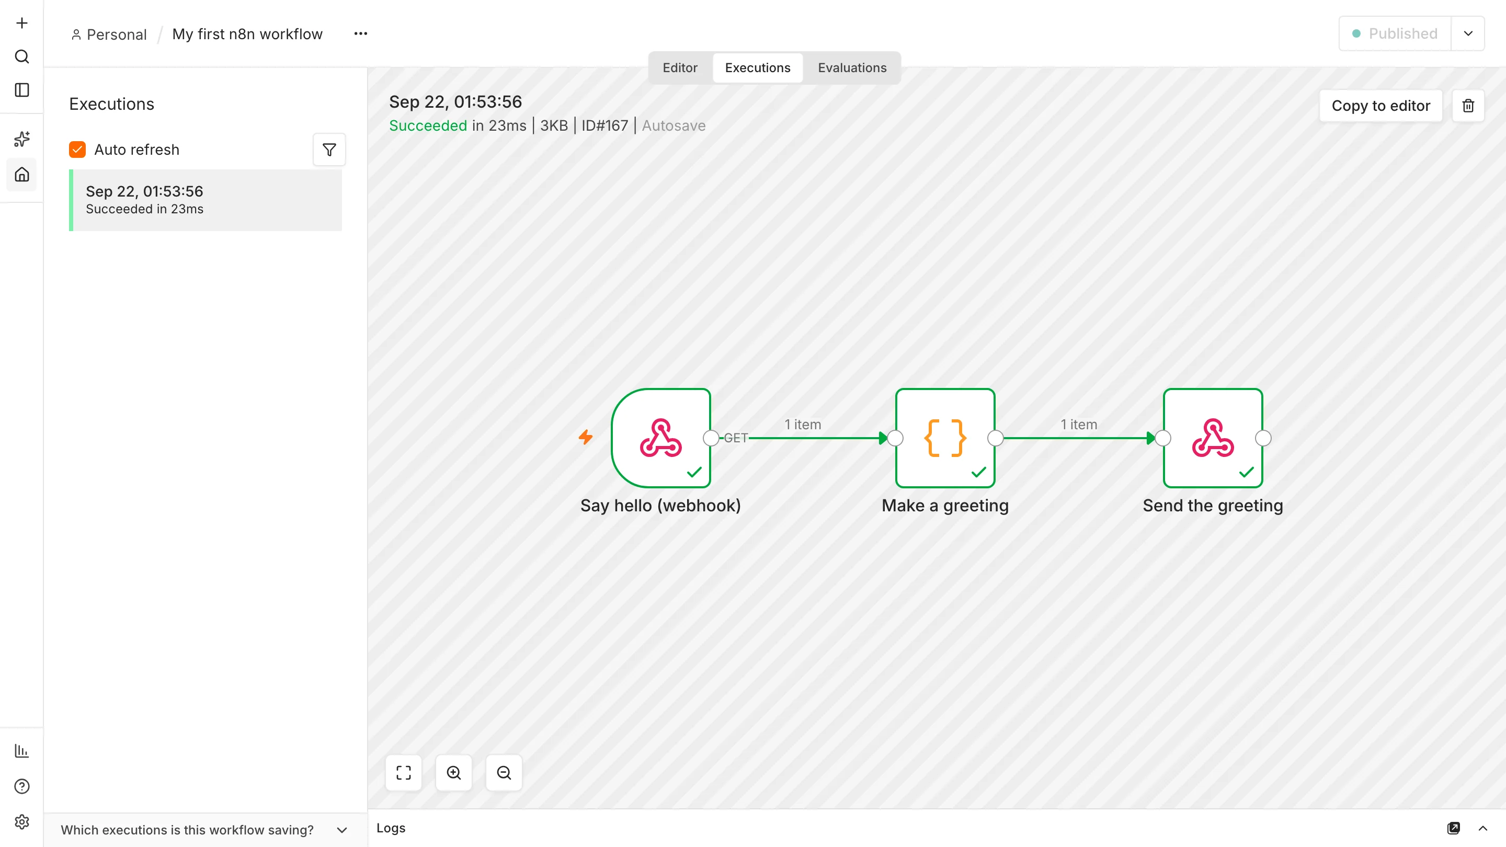Click the My first n8n workflow title
This screenshot has width=1506, height=847.
click(247, 34)
